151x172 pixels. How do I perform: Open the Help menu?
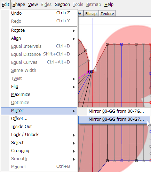coord(109,5)
